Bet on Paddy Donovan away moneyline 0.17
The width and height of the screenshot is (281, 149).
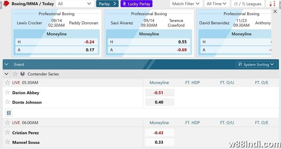pyautogui.click(x=57, y=50)
